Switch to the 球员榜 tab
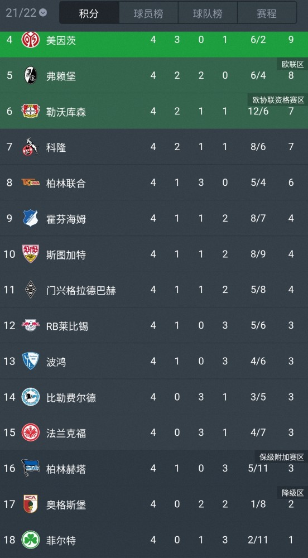The height and width of the screenshot is (558, 308). (x=148, y=13)
